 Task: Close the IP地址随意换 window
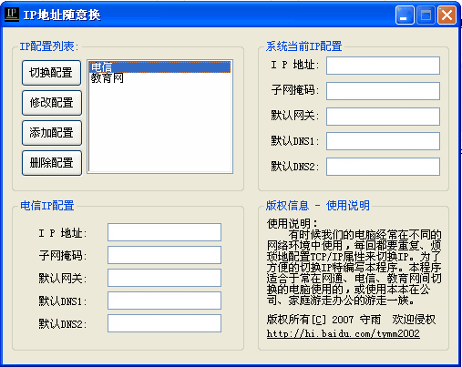point(447,15)
